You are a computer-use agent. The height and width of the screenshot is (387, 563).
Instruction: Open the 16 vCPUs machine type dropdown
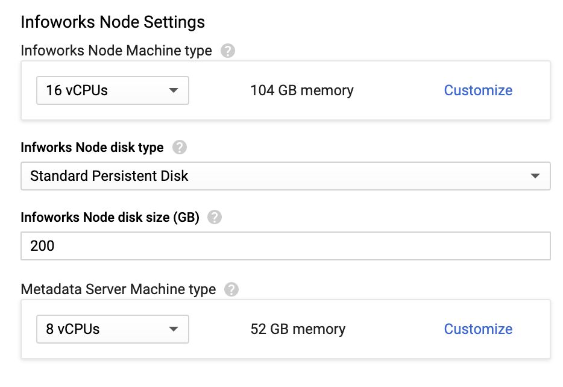click(113, 90)
